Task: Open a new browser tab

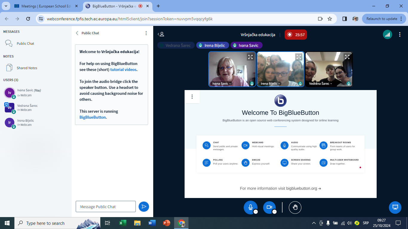Action: coord(158,6)
